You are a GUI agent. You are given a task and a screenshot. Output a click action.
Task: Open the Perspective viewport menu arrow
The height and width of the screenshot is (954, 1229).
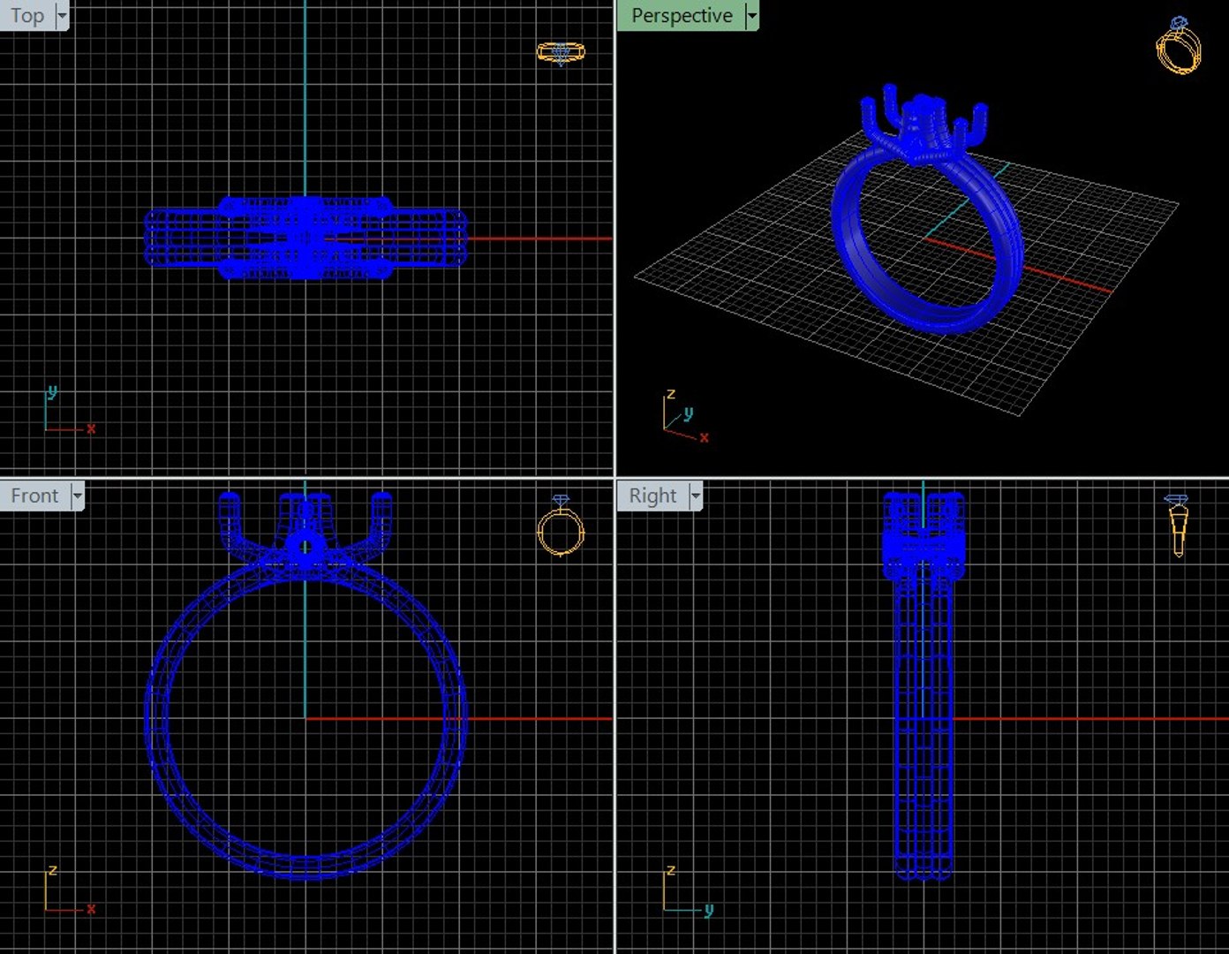(x=751, y=16)
